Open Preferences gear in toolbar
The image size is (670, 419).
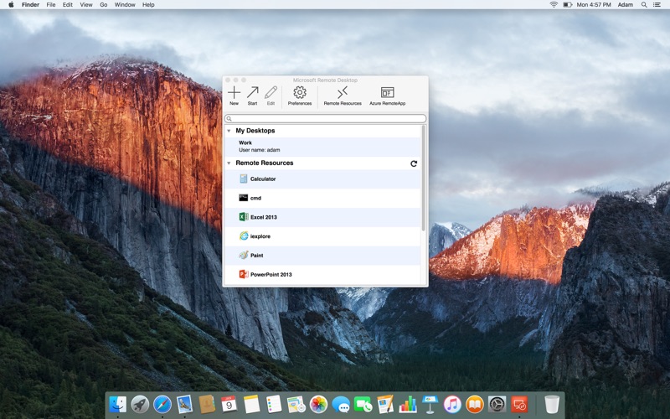tap(299, 93)
